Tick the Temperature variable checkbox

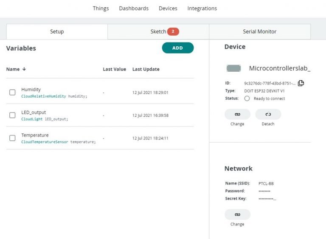[12, 138]
